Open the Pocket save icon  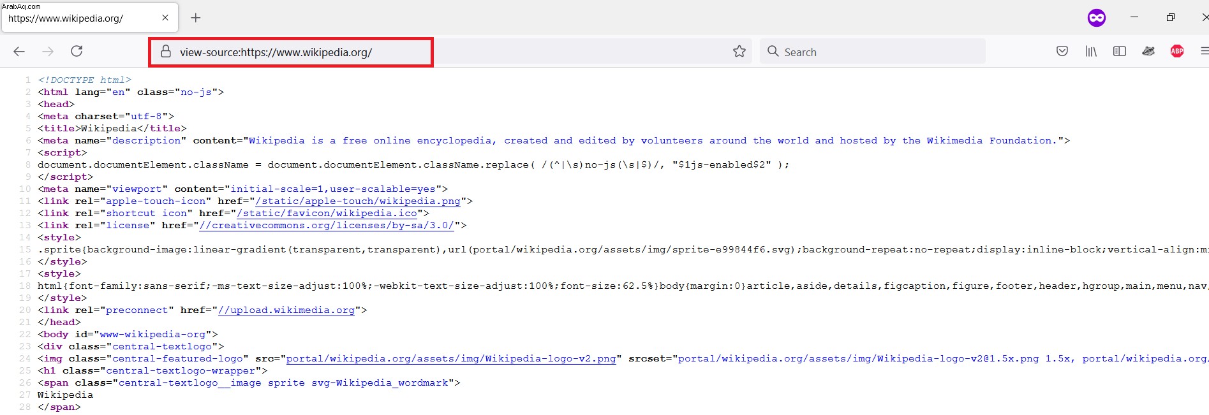[x=1062, y=51]
